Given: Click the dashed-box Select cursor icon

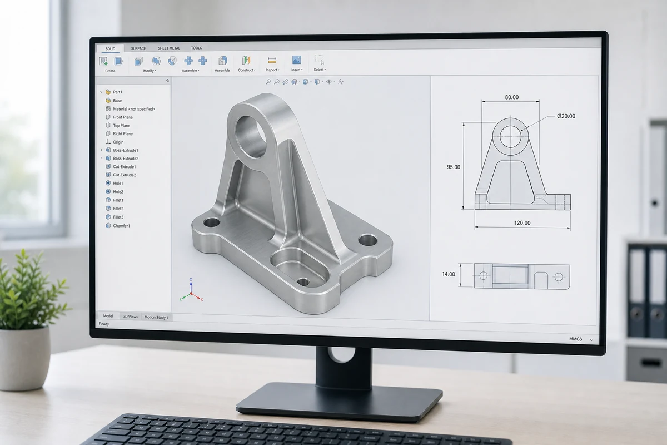Looking at the screenshot, I should click(x=320, y=60).
